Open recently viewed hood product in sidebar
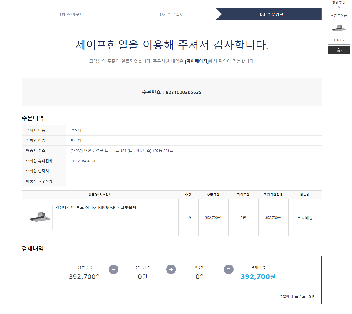The image size is (352, 314). coord(339,28)
